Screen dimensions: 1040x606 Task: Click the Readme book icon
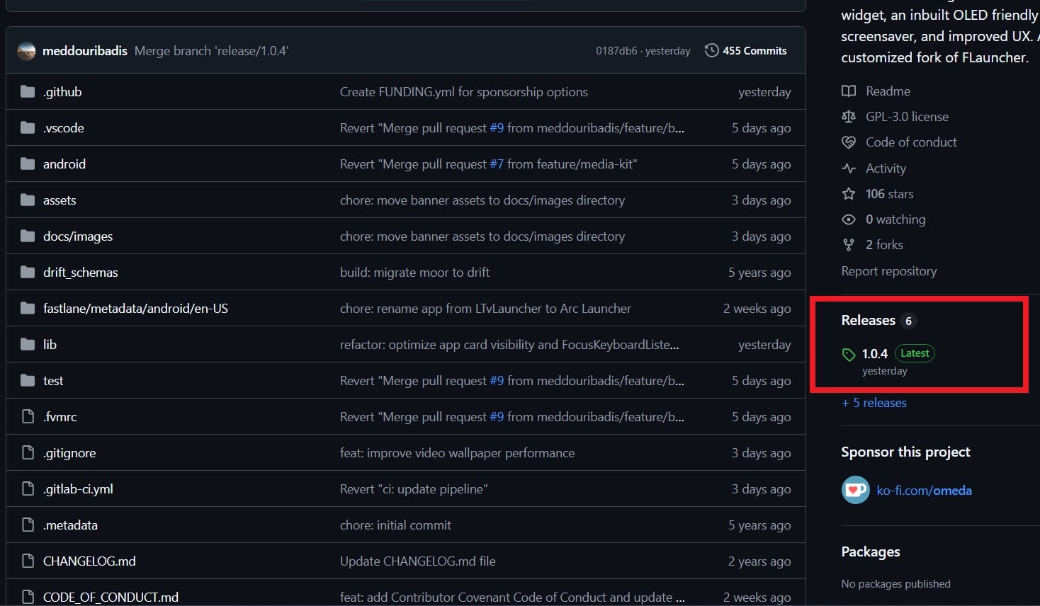(x=849, y=91)
